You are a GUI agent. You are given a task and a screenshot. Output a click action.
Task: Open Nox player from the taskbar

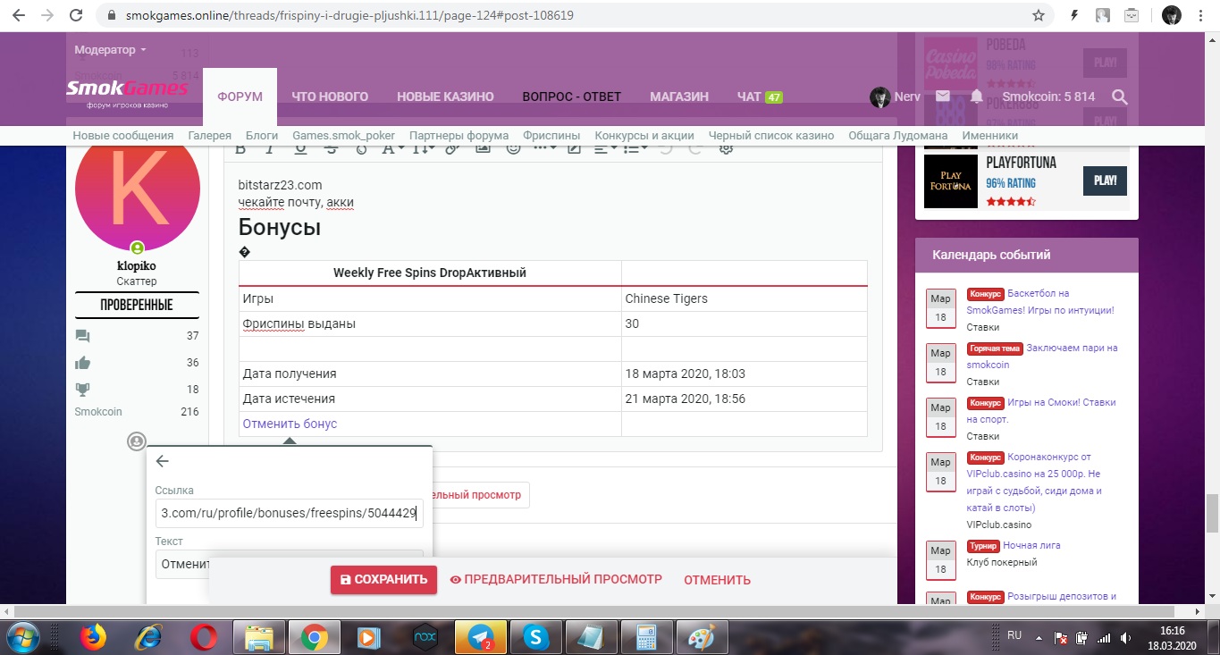(425, 637)
